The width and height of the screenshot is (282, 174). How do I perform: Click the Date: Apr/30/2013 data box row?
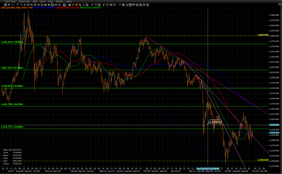[12, 150]
